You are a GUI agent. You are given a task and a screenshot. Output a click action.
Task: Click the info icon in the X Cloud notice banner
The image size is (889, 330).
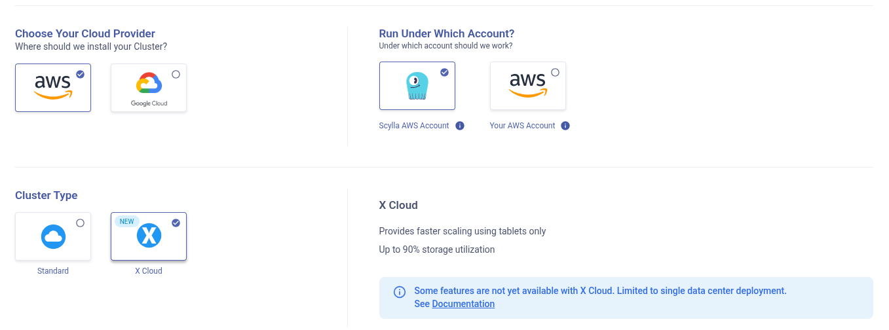tap(399, 291)
